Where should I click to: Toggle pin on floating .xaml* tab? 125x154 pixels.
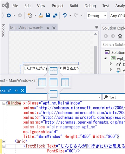tap(16, 90)
